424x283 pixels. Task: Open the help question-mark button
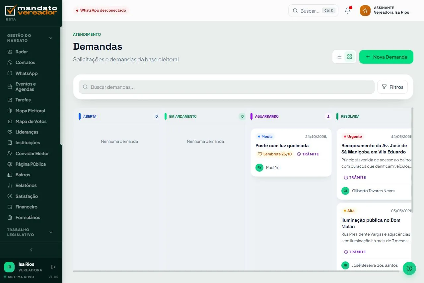click(409, 268)
